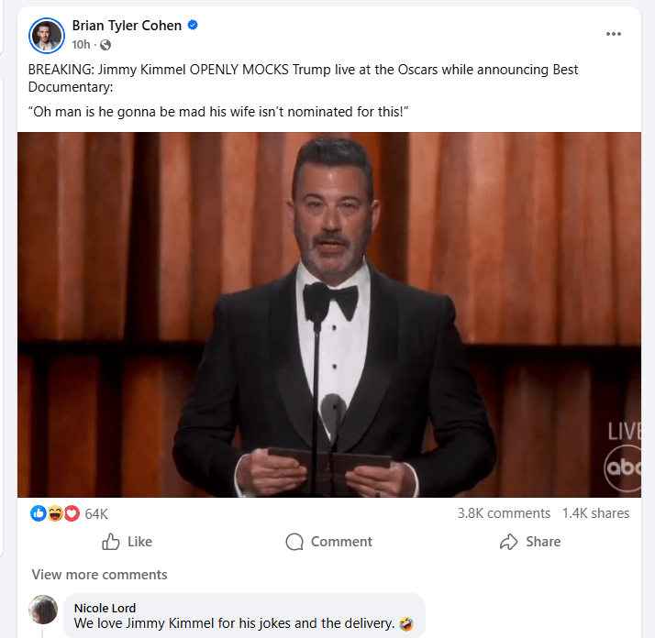Click Nicole Lord's commenter avatar
This screenshot has height=638, width=655.
44,610
